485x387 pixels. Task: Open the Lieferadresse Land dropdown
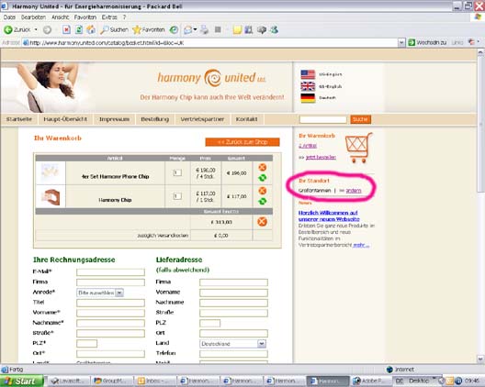pos(232,344)
